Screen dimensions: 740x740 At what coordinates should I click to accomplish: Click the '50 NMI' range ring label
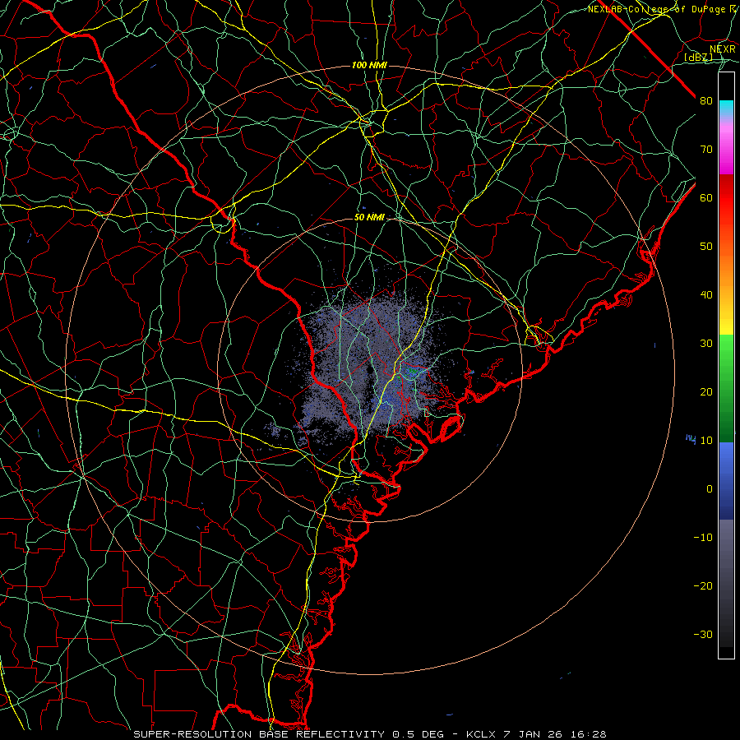pyautogui.click(x=369, y=217)
